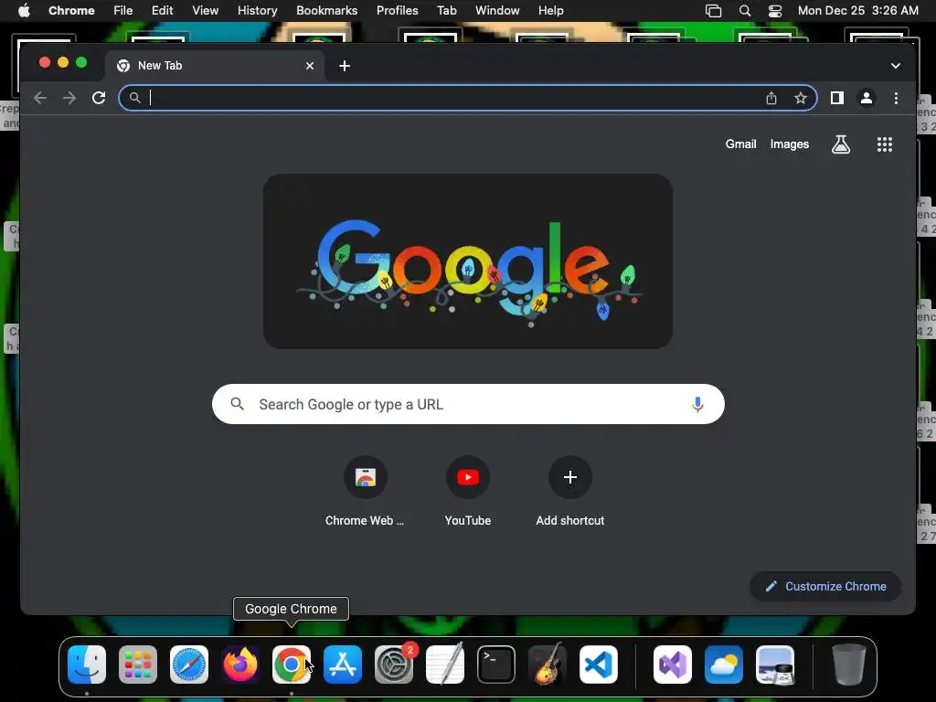Open Chrome's three-dot menu

(x=896, y=98)
